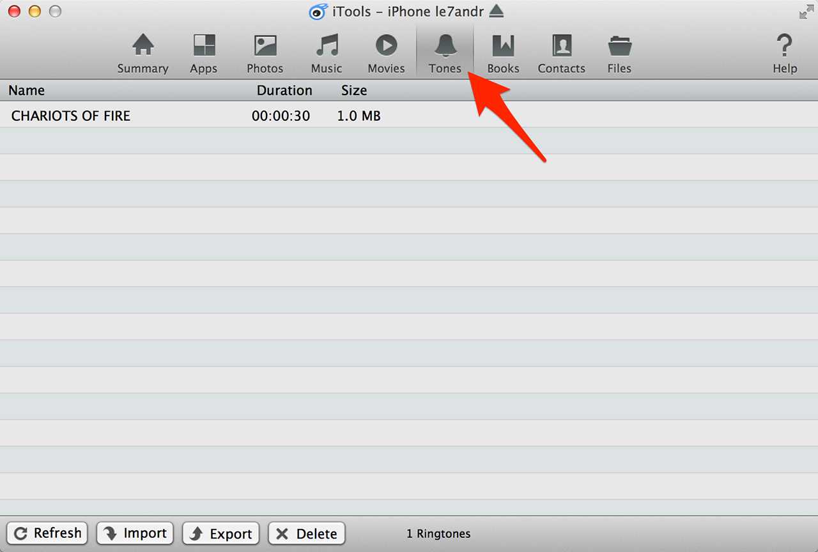Import a ringtone with Import button
The height and width of the screenshot is (552, 818).
coord(135,533)
